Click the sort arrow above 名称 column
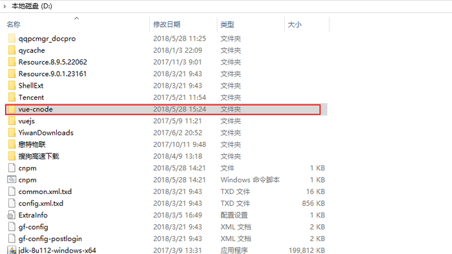The height and width of the screenshot is (254, 452). 77,18
